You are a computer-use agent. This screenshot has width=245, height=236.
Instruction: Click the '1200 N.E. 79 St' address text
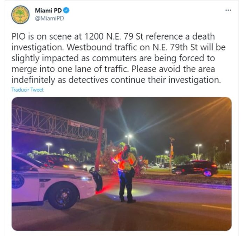pyautogui.click(x=113, y=36)
